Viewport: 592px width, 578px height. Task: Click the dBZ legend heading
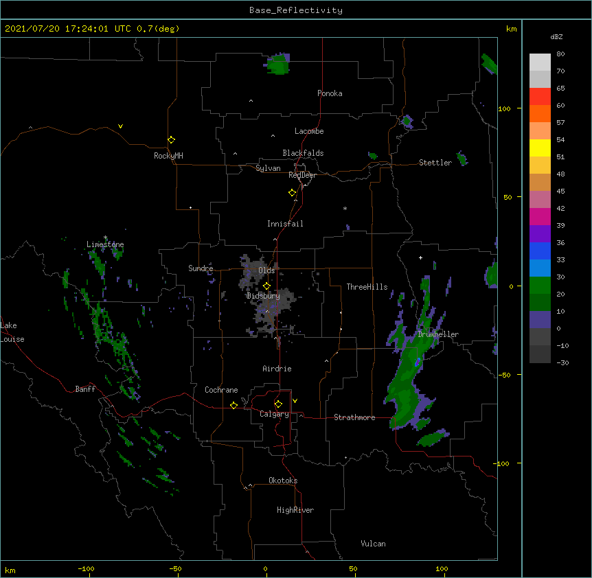coord(556,37)
